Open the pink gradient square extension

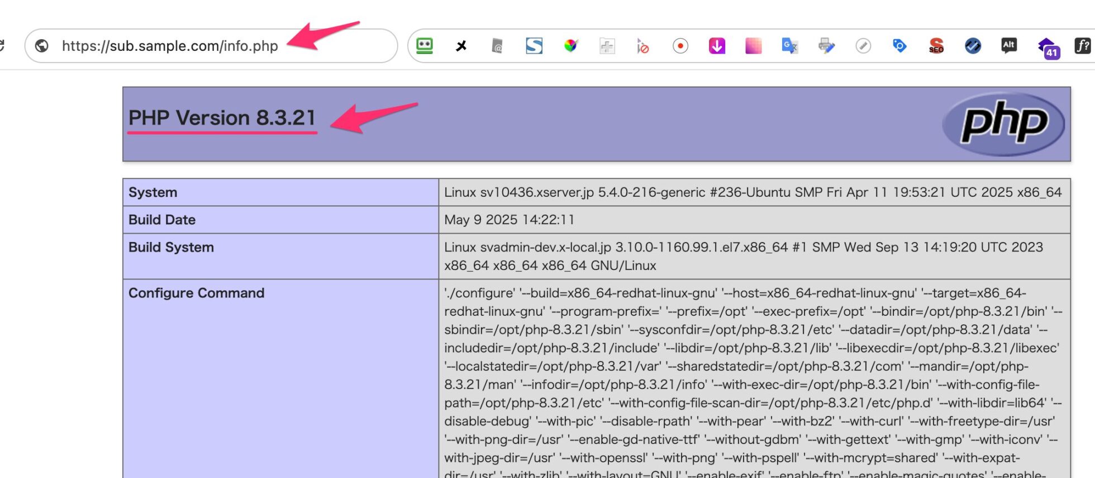pyautogui.click(x=753, y=46)
